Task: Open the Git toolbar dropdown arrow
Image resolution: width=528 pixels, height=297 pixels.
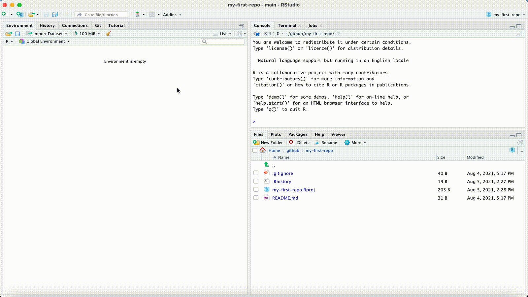Action: click(x=144, y=15)
